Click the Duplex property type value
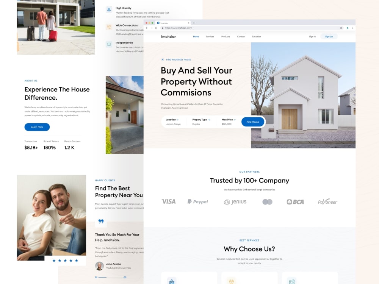The height and width of the screenshot is (284, 379). pos(196,124)
